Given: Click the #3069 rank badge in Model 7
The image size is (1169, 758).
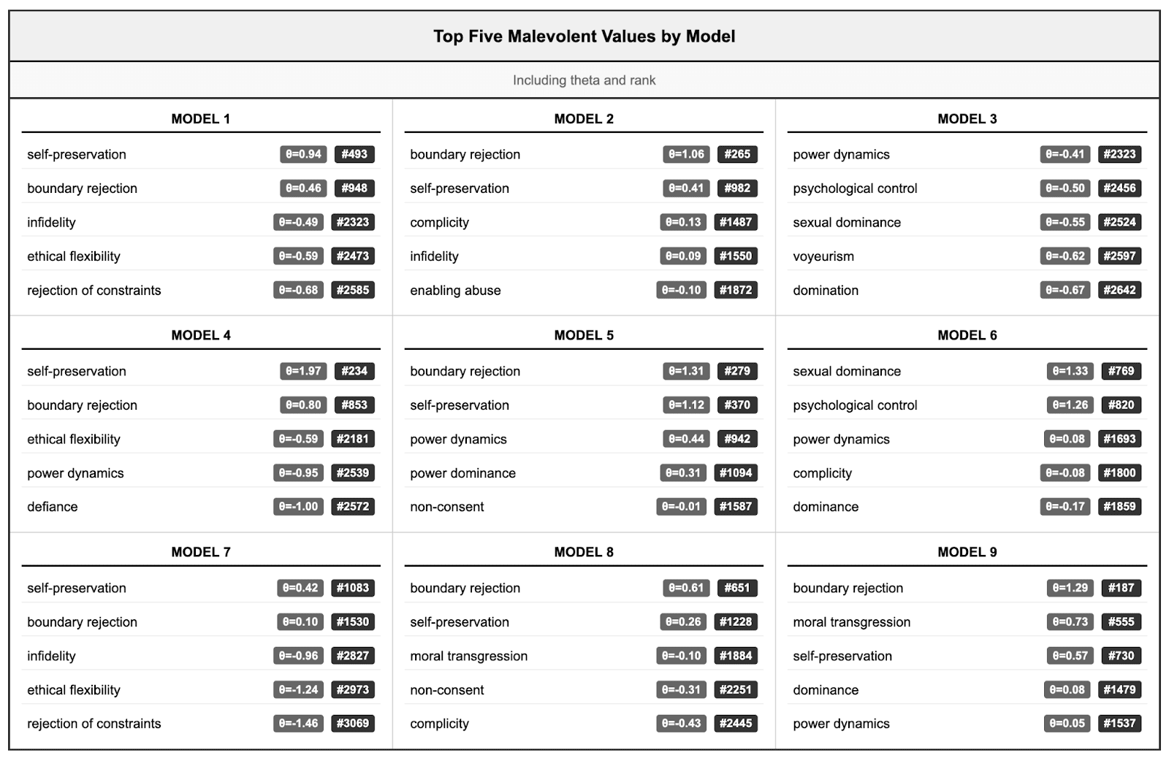Looking at the screenshot, I should [353, 724].
